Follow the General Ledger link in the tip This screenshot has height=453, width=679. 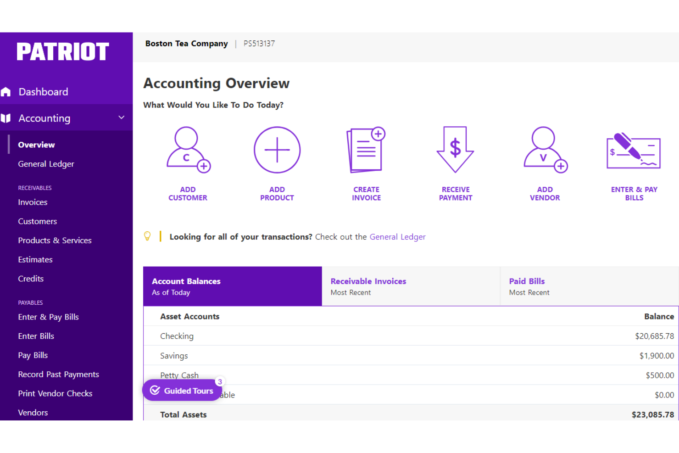click(397, 237)
